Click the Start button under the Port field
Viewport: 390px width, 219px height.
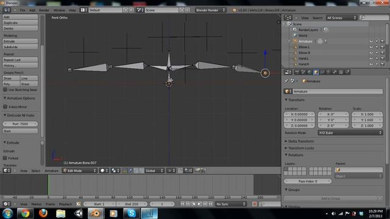pyautogui.click(x=20, y=131)
